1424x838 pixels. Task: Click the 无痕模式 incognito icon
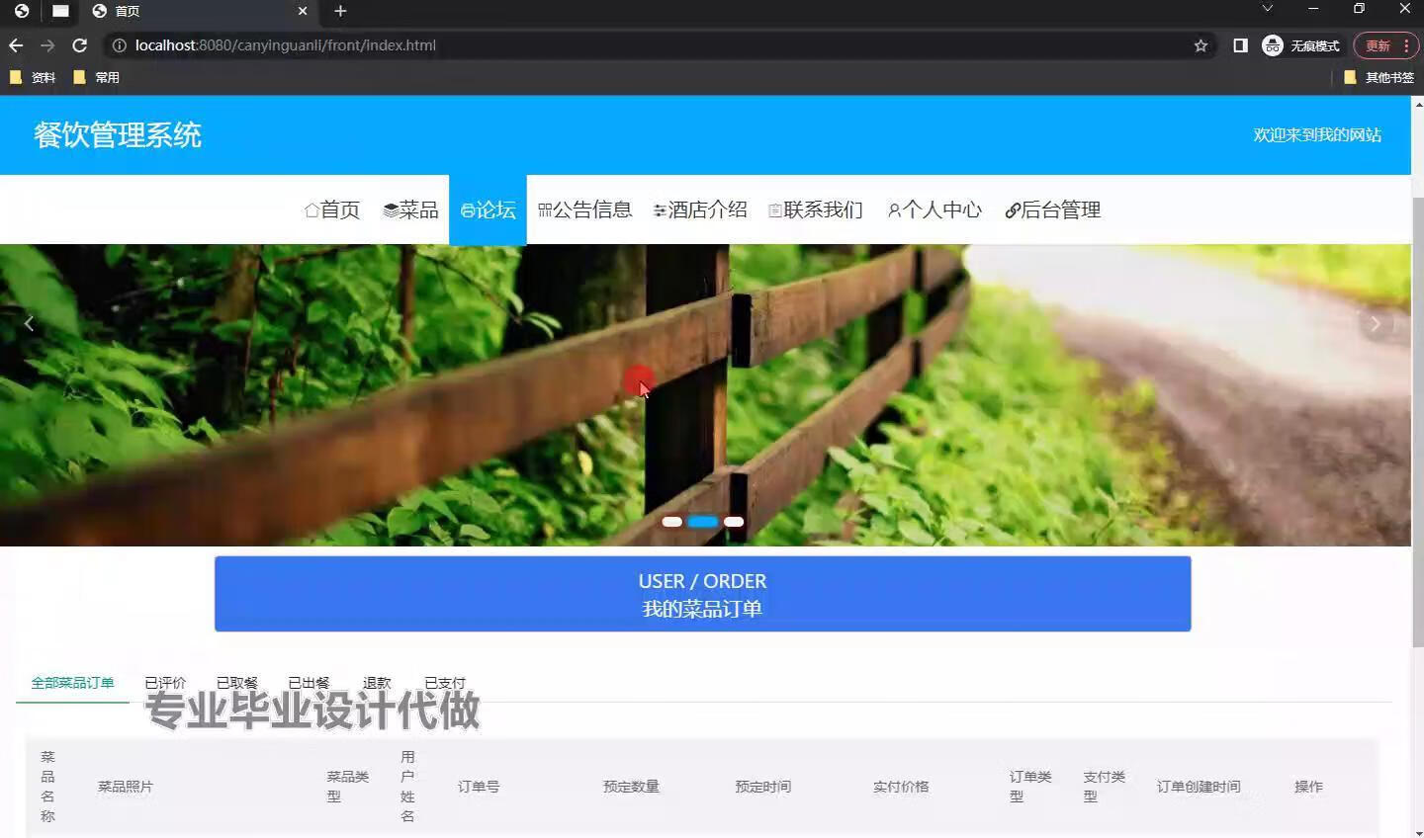tap(1273, 45)
